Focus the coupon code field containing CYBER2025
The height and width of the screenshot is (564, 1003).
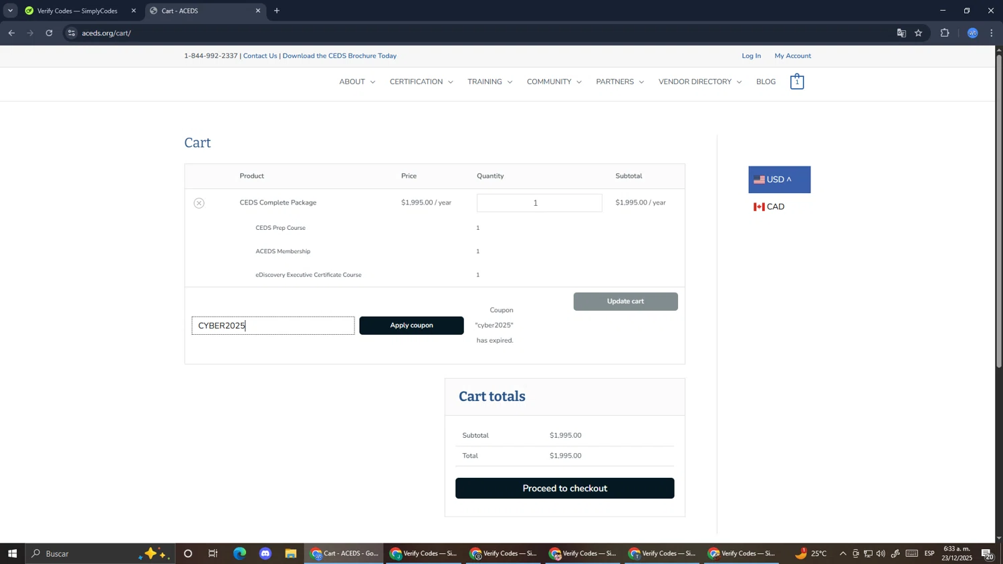coord(273,325)
